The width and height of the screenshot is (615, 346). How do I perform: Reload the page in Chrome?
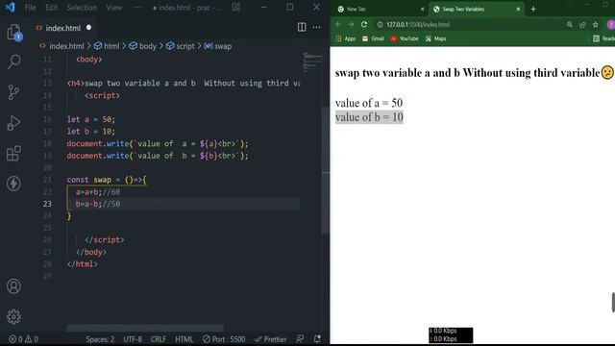(364, 24)
